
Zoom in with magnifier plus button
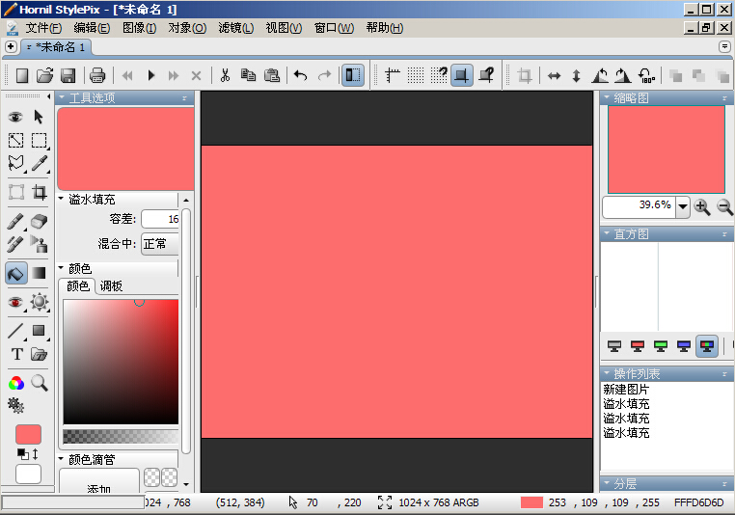pyautogui.click(x=701, y=206)
